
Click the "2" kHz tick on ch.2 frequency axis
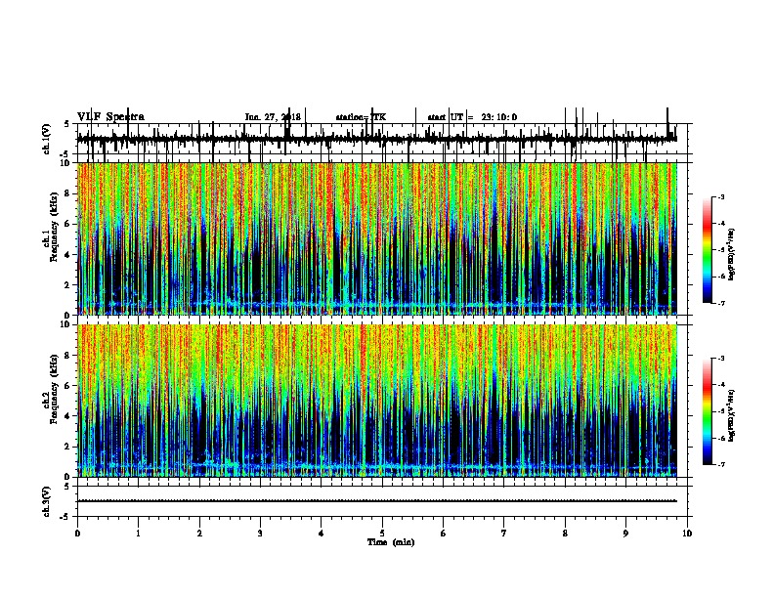[67, 447]
